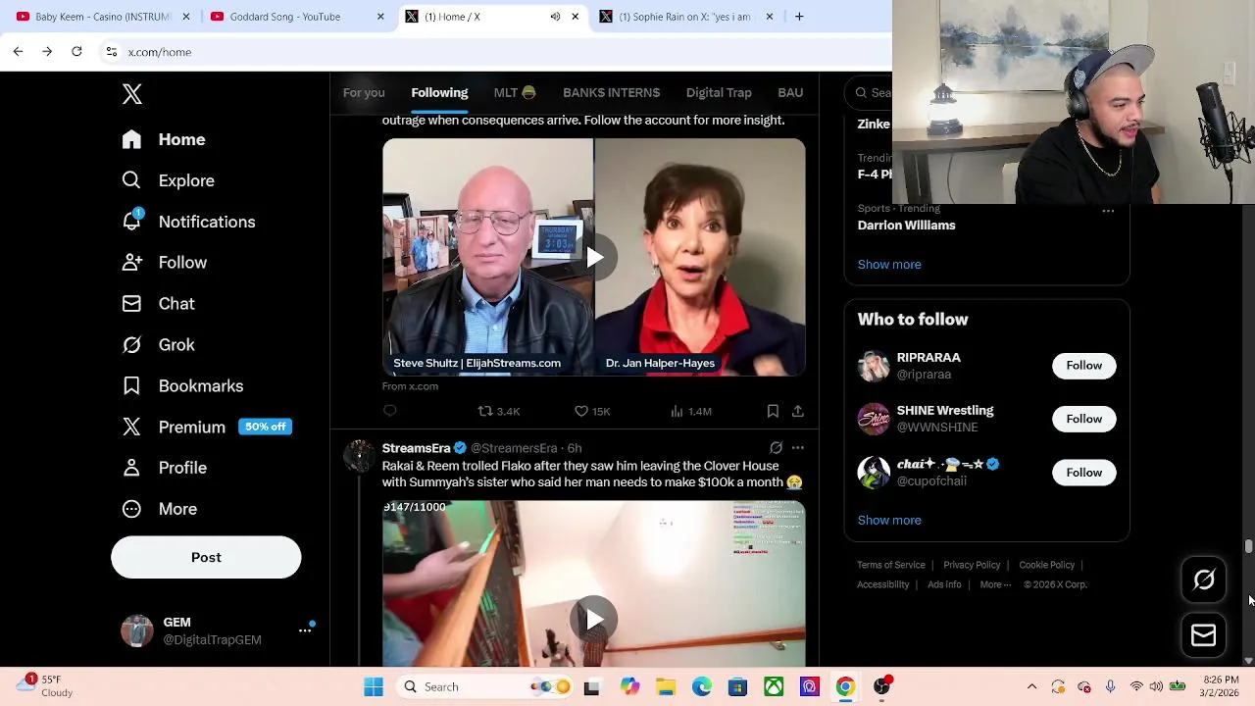The width and height of the screenshot is (1255, 706).
Task: Click the Post button
Action: tap(206, 557)
